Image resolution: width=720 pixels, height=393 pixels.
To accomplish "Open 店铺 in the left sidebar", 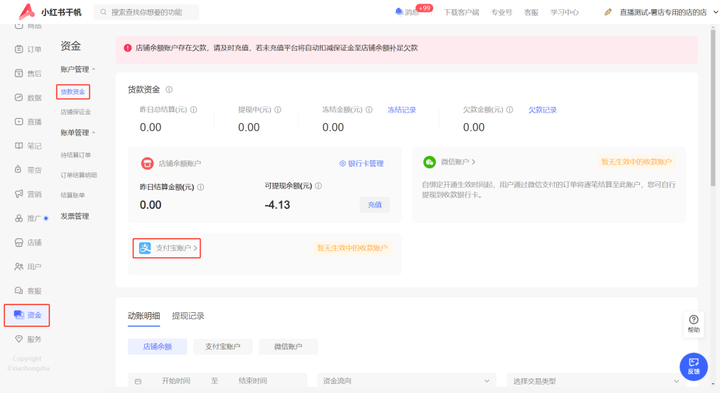I will (28, 243).
